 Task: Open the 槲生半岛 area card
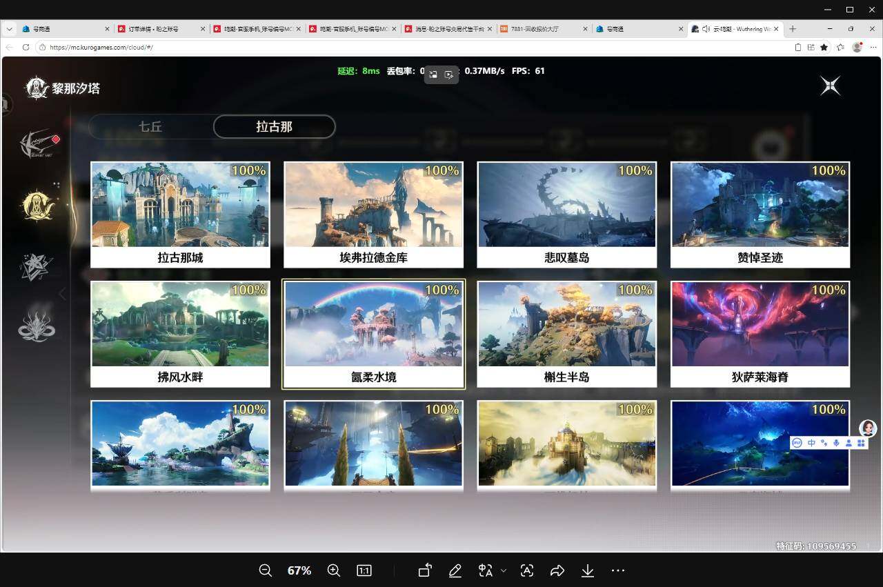pos(566,334)
